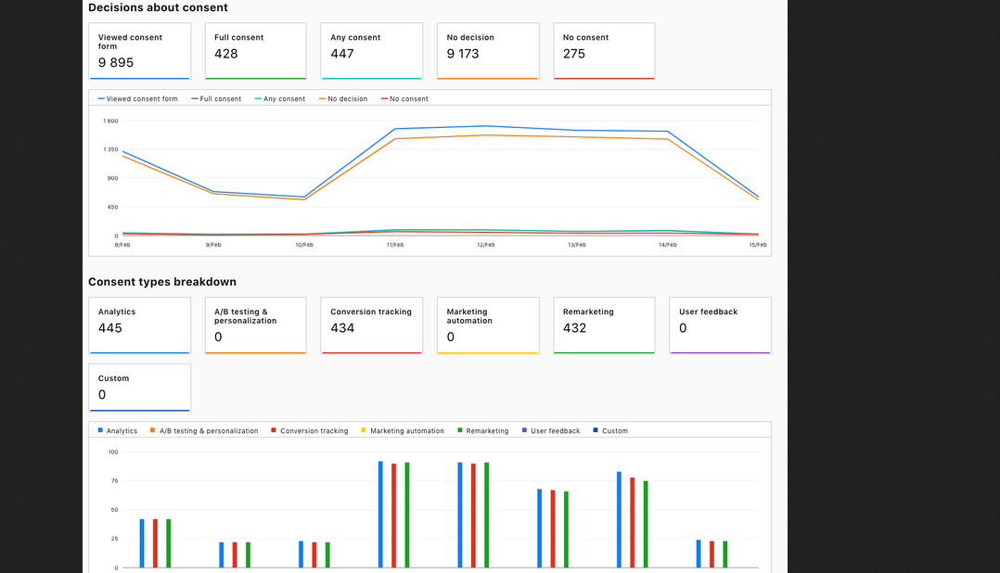Screen dimensions: 1000x573
Task: Open the Conversion tracking count card
Action: 371,325
